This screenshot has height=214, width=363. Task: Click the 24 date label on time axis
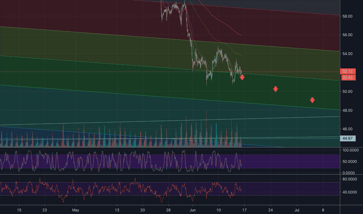(270, 210)
